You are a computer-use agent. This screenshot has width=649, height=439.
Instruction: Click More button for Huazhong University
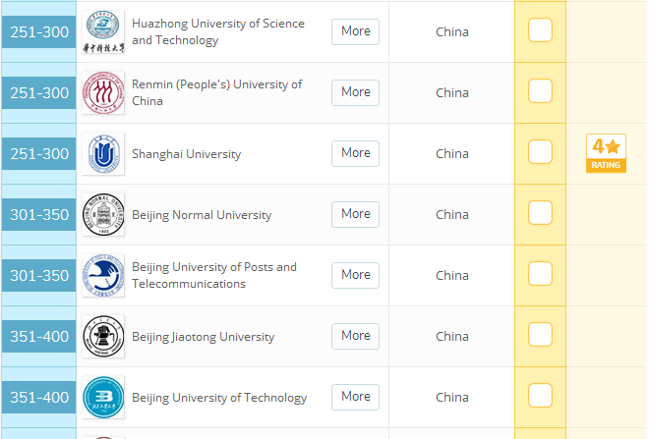tap(355, 31)
